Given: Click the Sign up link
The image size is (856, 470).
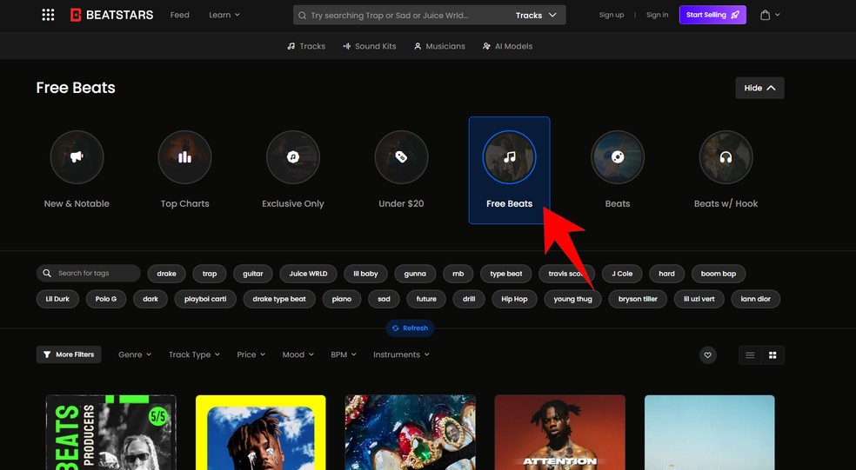Looking at the screenshot, I should click(612, 15).
